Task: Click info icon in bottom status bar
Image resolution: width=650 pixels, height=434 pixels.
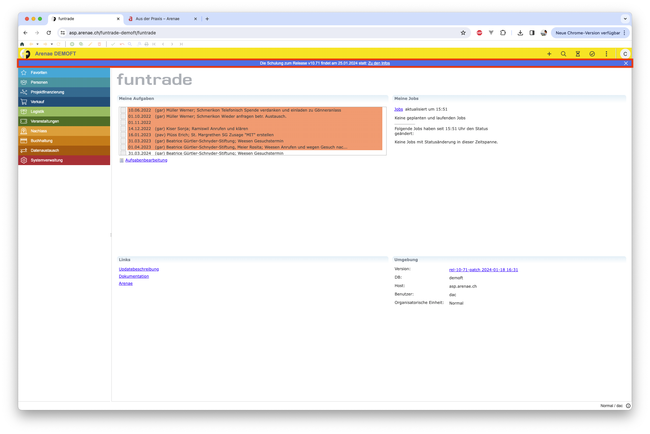Action: (628, 406)
